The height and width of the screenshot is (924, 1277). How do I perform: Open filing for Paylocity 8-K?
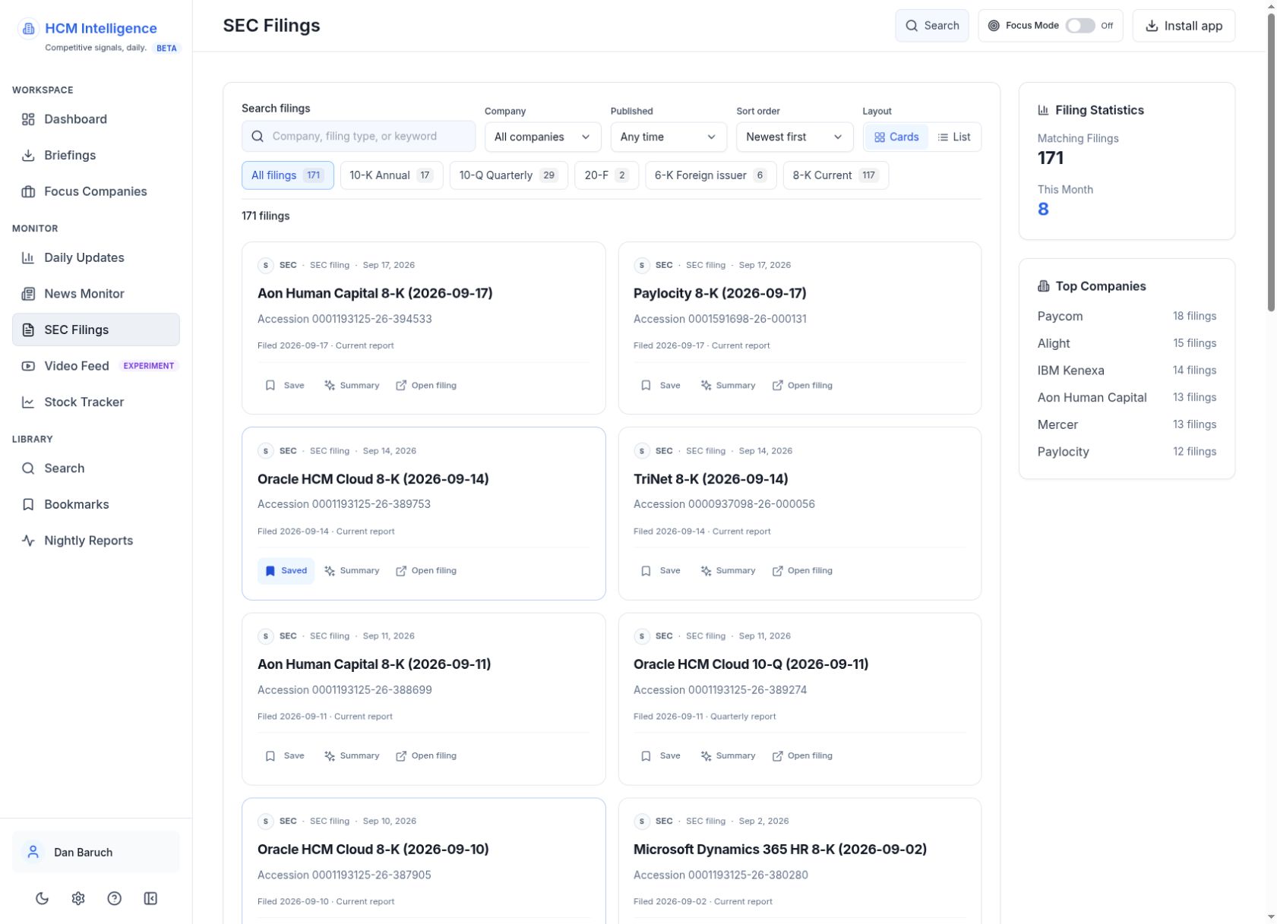pos(802,386)
